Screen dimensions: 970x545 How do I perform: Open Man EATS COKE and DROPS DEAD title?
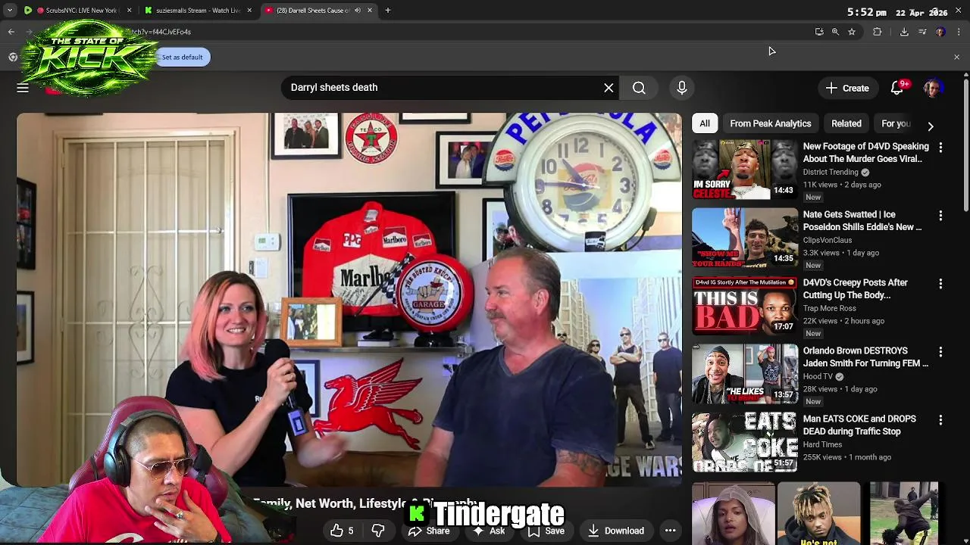[x=859, y=425]
